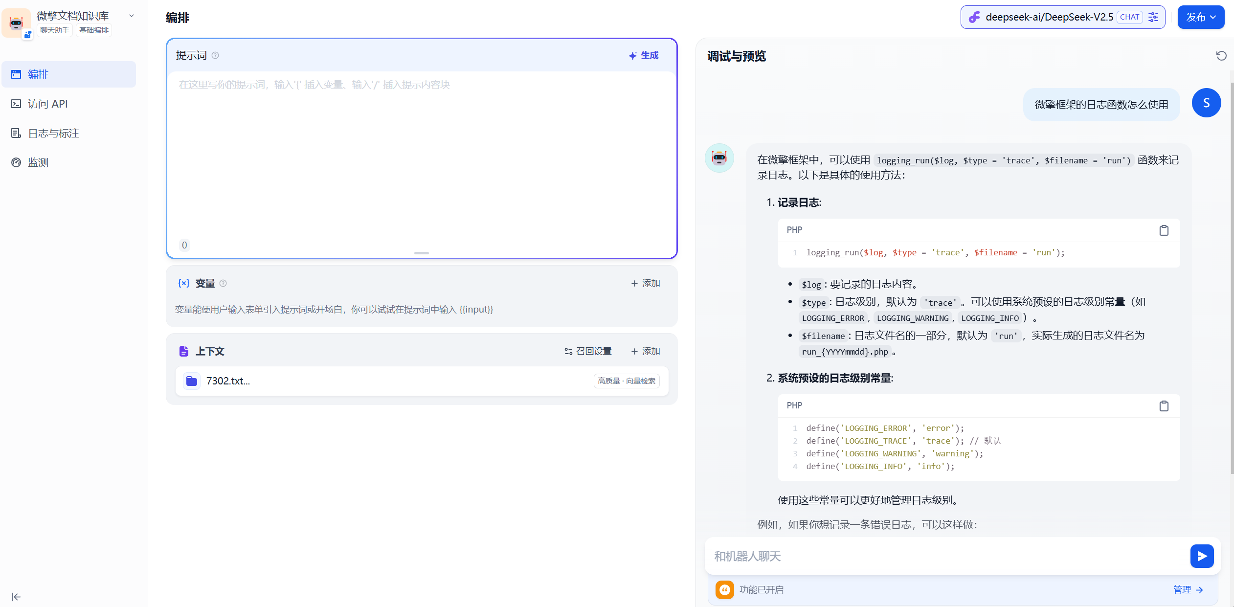Select the 编排 sidebar item

tap(68, 74)
